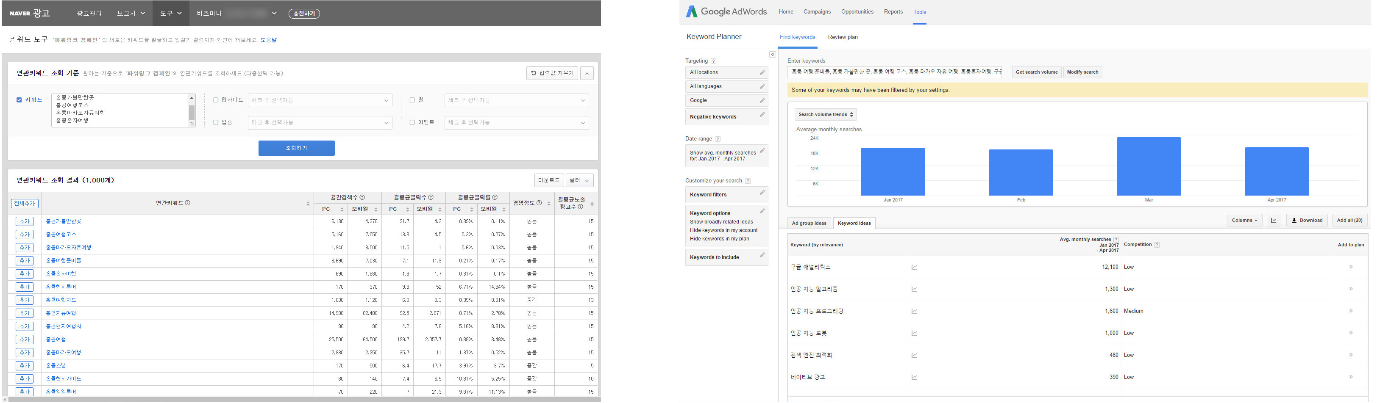Collapse AdWords sidebar with double-chevron

pyautogui.click(x=773, y=55)
